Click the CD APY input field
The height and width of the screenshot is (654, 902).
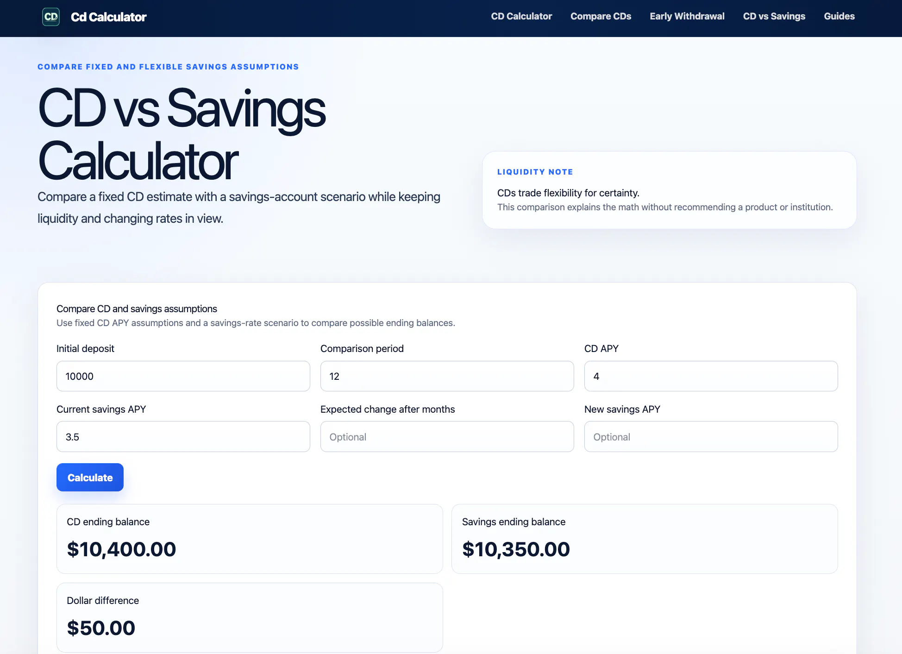point(711,376)
